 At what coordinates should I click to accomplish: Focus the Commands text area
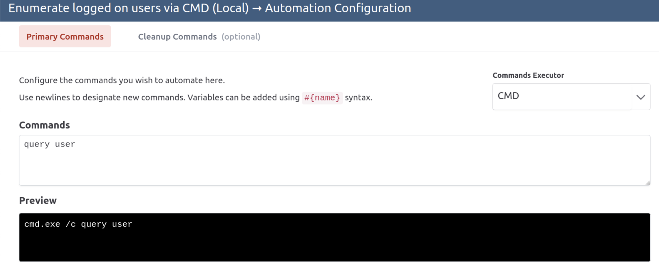(335, 160)
